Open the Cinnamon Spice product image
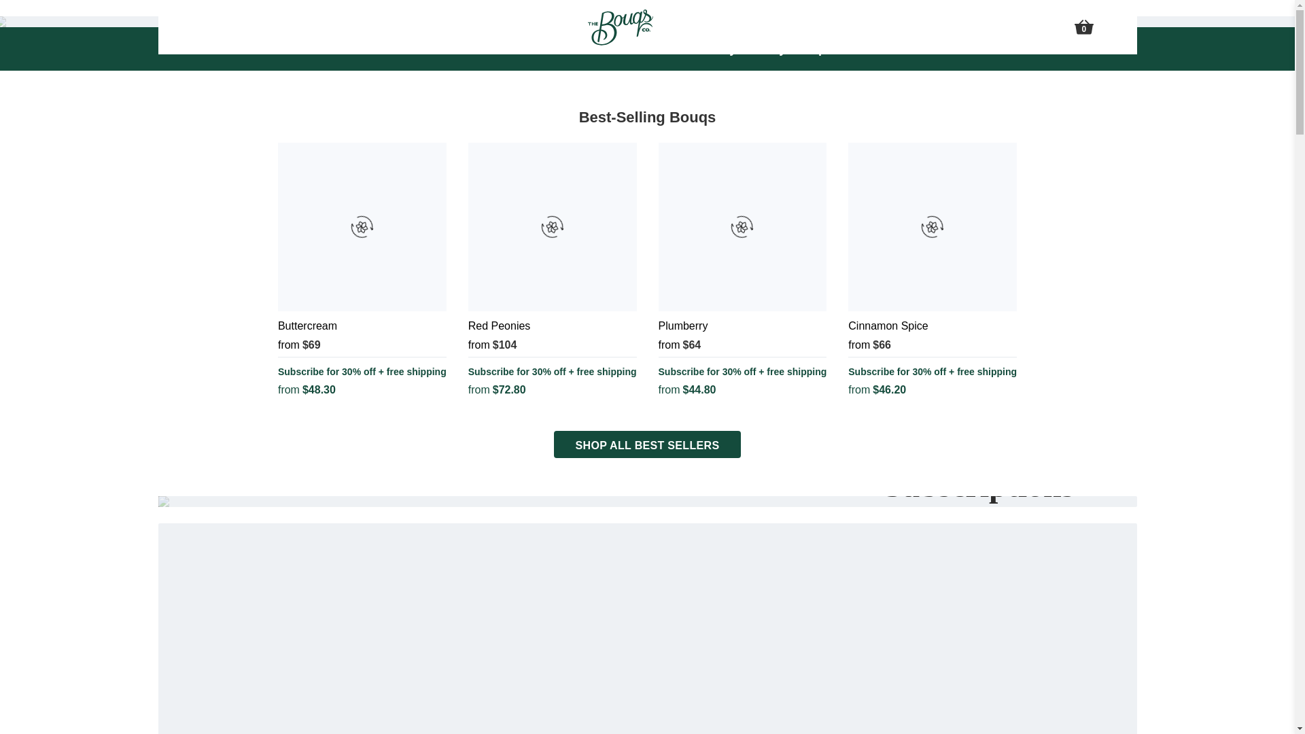The height and width of the screenshot is (734, 1305). [933, 226]
